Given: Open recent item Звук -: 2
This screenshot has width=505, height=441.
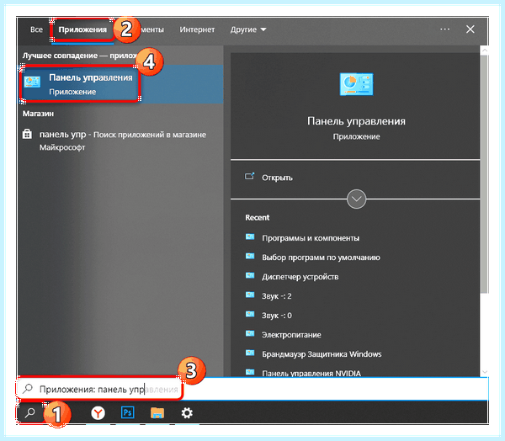Looking at the screenshot, I should pyautogui.click(x=277, y=296).
